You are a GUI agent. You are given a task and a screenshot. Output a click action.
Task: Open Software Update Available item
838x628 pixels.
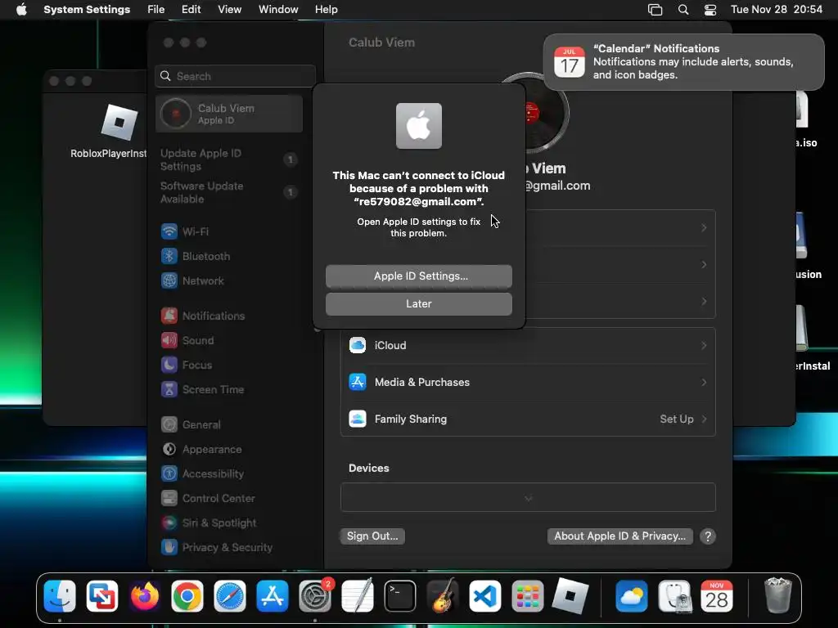pos(229,192)
